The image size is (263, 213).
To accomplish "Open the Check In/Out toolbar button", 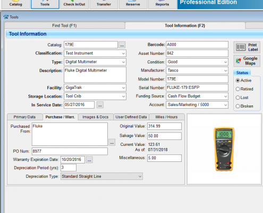I will pos(74,4).
